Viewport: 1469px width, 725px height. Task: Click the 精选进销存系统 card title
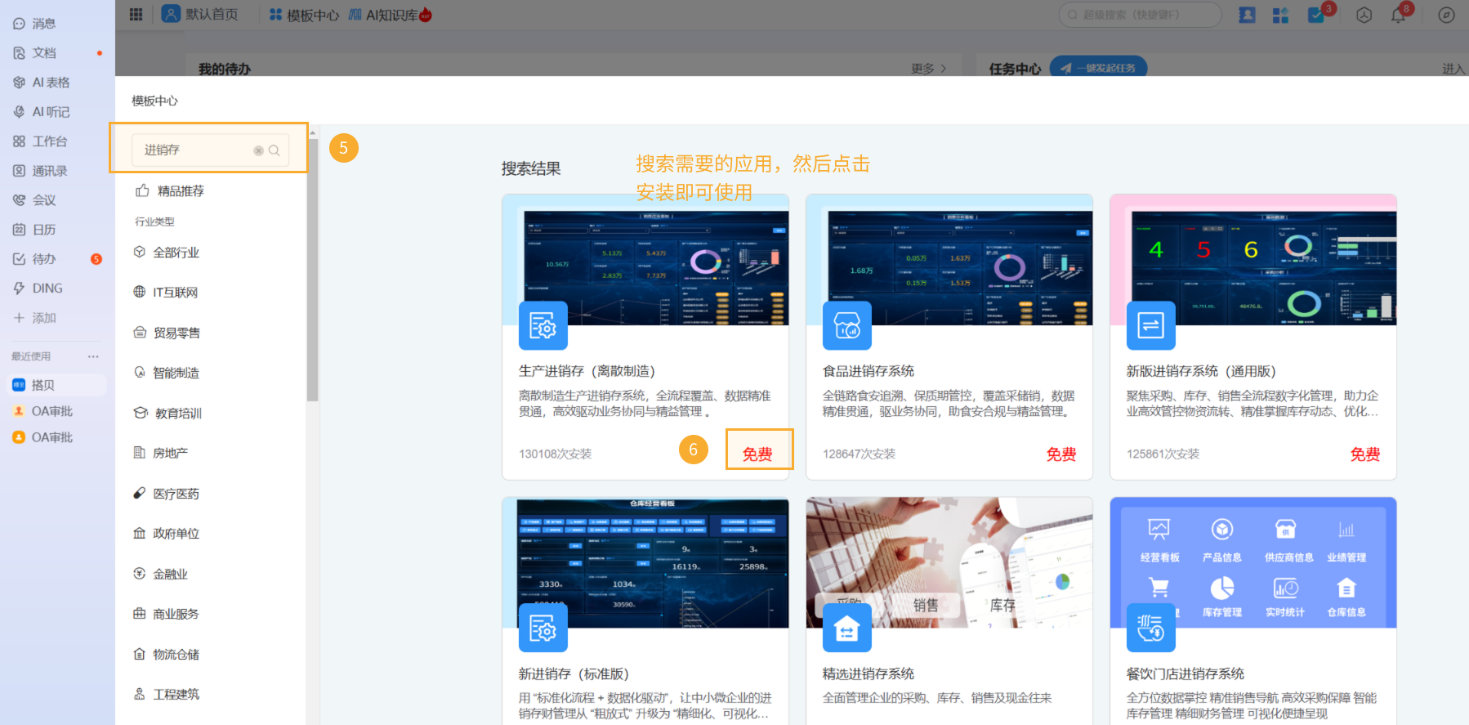tap(868, 674)
